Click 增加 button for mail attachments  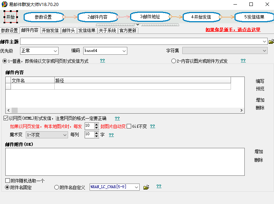tap(258, 151)
